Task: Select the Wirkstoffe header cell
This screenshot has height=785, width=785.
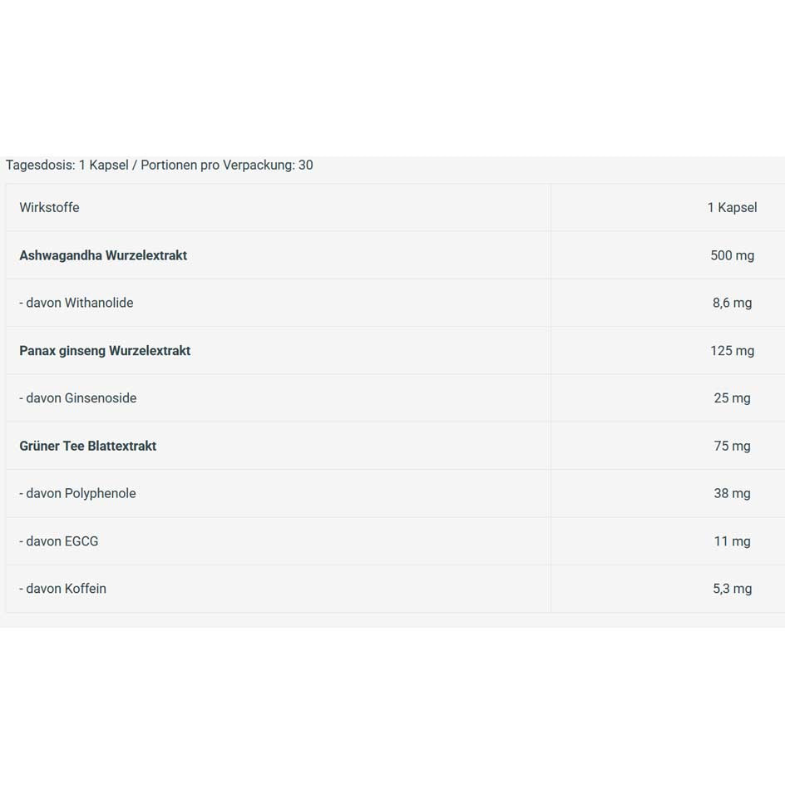Action: (50, 207)
